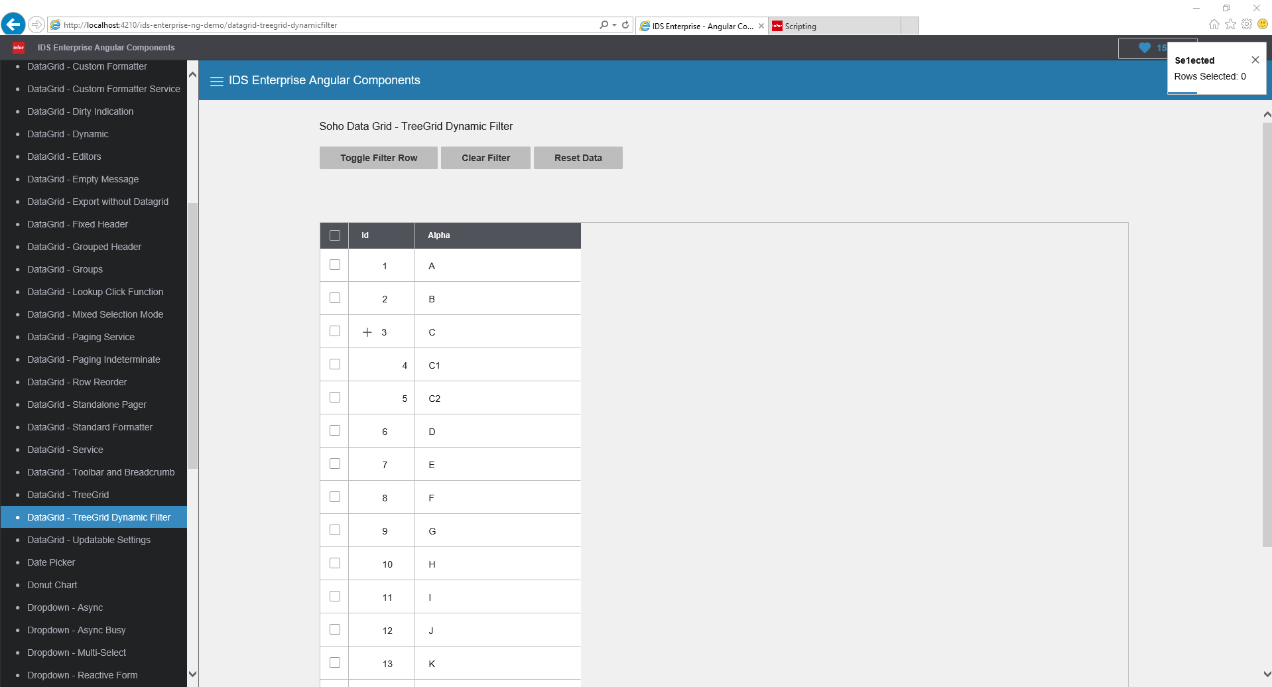Image resolution: width=1272 pixels, height=687 pixels.
Task: Click Clear Filter button
Action: pos(485,158)
